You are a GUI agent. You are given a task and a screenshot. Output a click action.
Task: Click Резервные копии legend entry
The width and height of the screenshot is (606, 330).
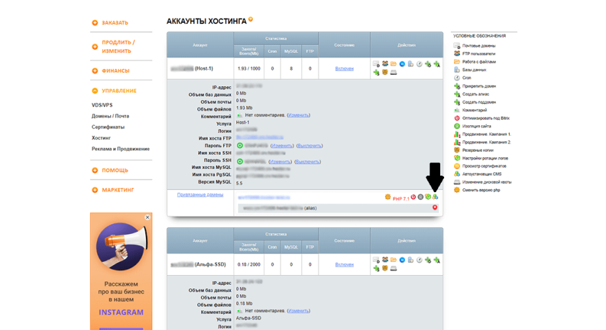pyautogui.click(x=473, y=150)
